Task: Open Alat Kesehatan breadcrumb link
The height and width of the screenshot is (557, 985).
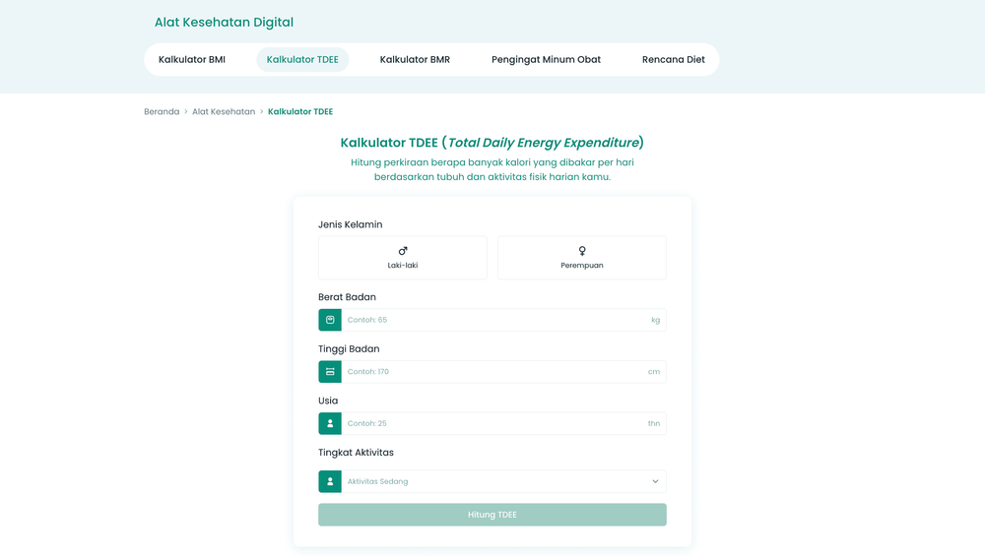Action: coord(224,112)
